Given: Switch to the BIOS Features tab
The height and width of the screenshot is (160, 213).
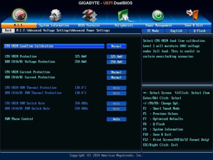Looking at the screenshot, I should [89, 25].
